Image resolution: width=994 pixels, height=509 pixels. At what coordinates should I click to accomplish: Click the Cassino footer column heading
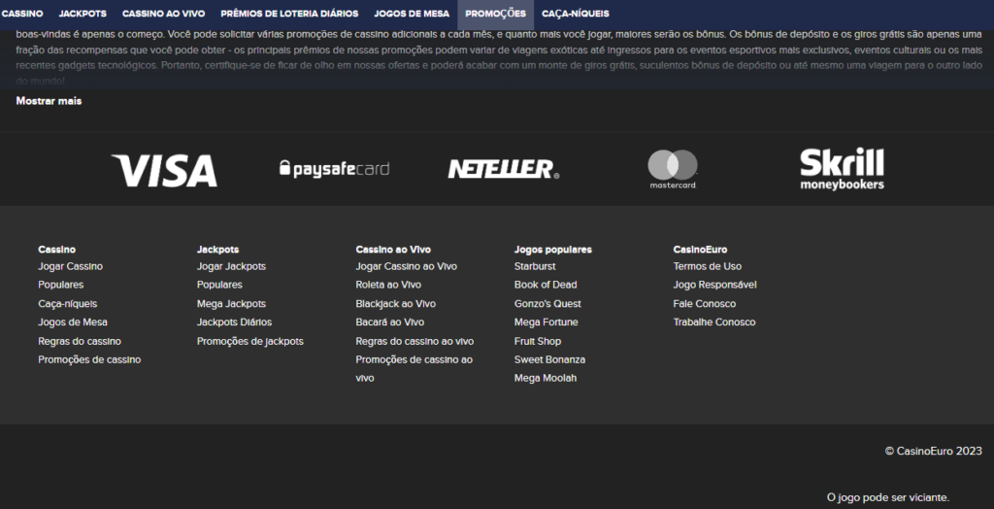click(x=57, y=250)
